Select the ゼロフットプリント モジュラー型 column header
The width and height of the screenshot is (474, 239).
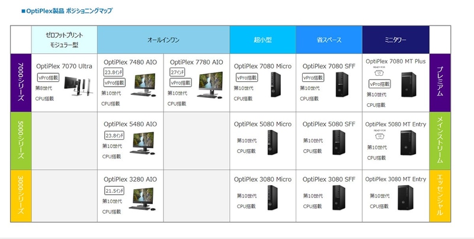[65, 40]
